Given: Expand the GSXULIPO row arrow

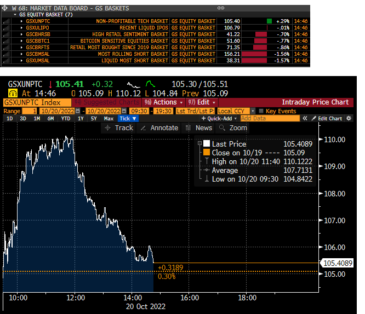Looking at the screenshot, I should 21,28.
